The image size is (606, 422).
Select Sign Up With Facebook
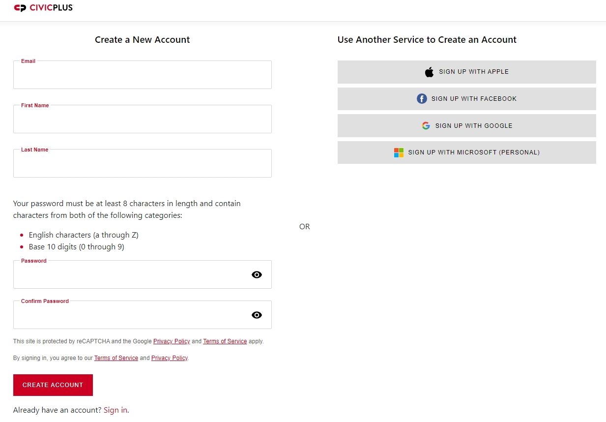click(466, 98)
